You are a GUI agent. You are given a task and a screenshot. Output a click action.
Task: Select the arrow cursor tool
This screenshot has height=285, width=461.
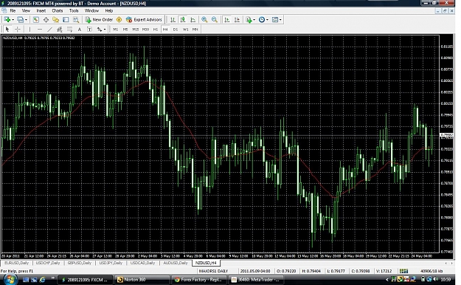point(7,29)
